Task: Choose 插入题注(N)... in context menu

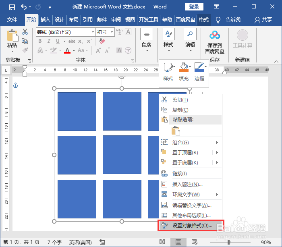Action: click(x=191, y=184)
